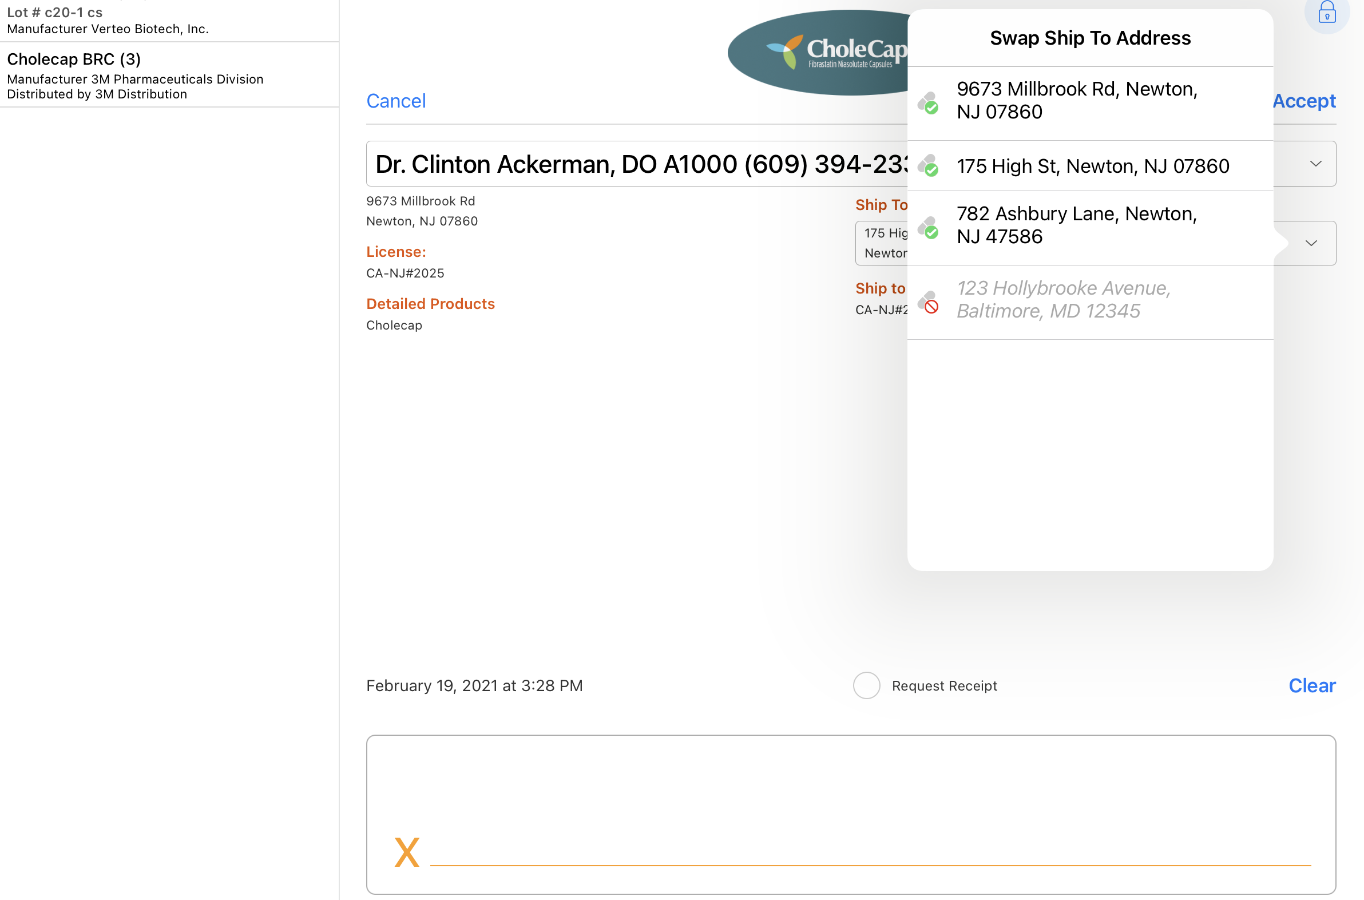Tap inside the signature capture box
Image resolution: width=1364 pixels, height=900 pixels.
[850, 803]
